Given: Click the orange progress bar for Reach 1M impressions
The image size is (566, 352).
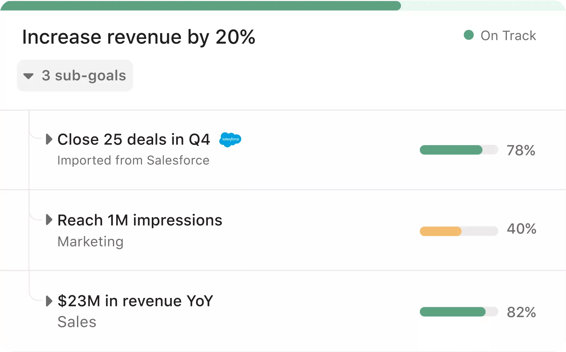Looking at the screenshot, I should (440, 231).
